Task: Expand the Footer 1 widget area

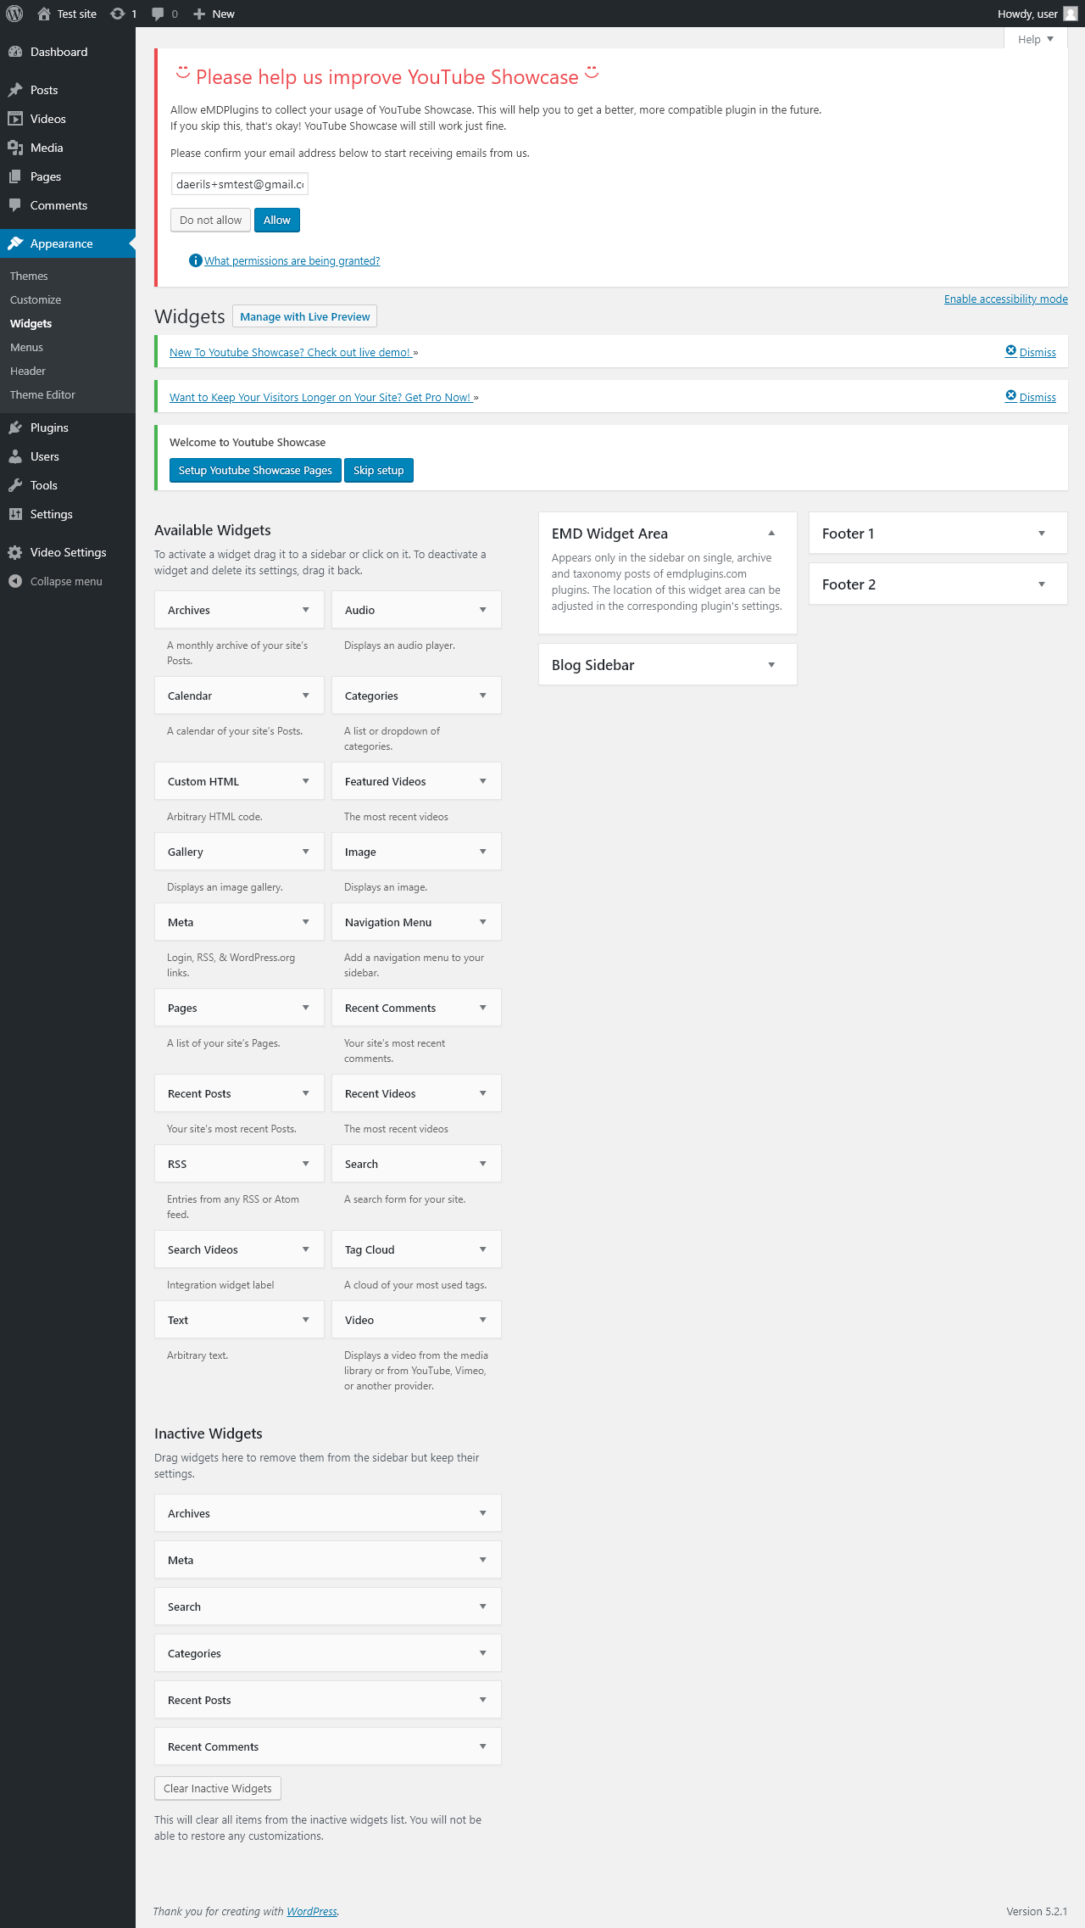Action: coord(1042,534)
